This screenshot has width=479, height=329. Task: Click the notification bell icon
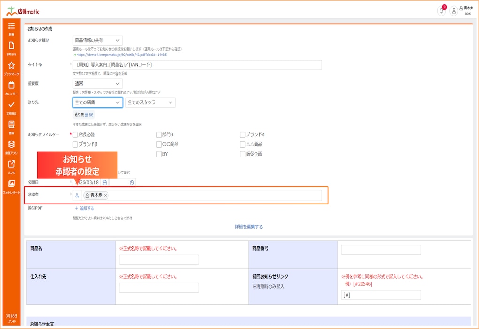click(x=441, y=11)
